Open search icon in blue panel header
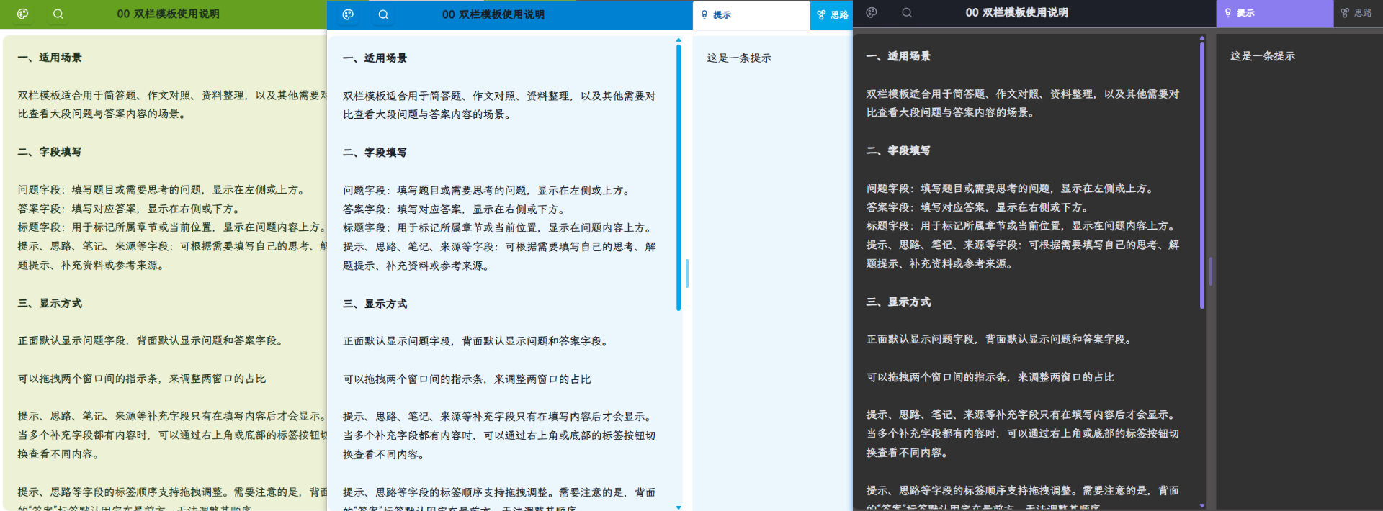 coord(383,14)
